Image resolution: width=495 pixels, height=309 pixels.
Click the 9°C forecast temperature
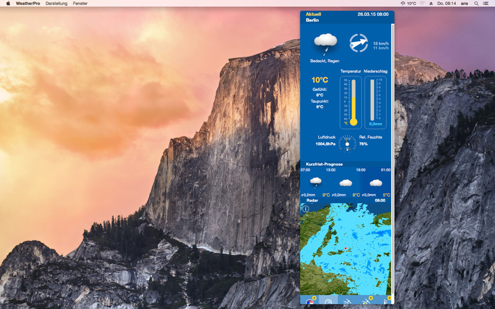(x=326, y=195)
